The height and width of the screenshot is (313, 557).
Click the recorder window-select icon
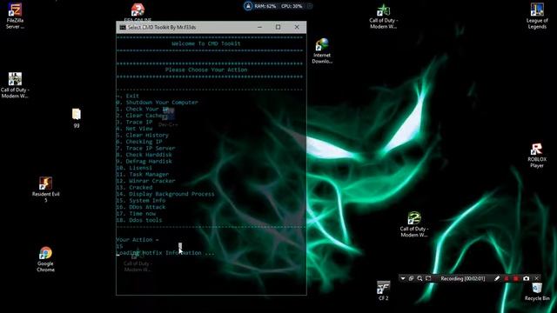[411, 278]
